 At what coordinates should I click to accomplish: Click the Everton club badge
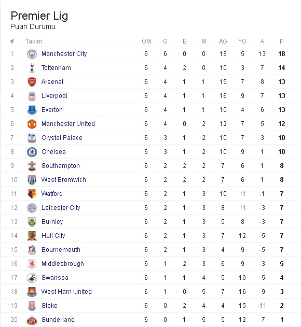pos(32,110)
